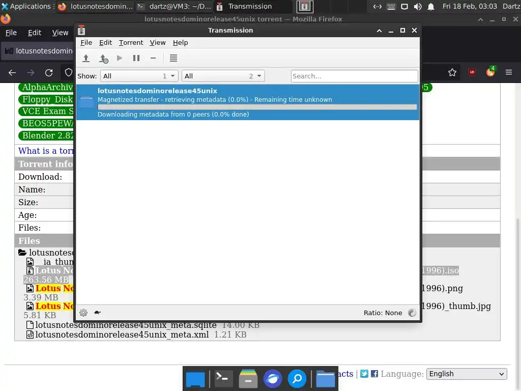Open torrent properties list icon
This screenshot has width=521, height=391.
[x=173, y=58]
